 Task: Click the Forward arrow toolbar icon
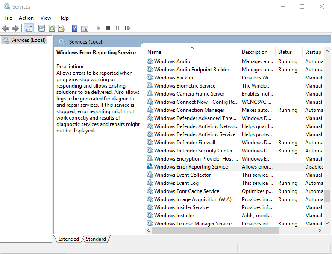[x=15, y=28]
